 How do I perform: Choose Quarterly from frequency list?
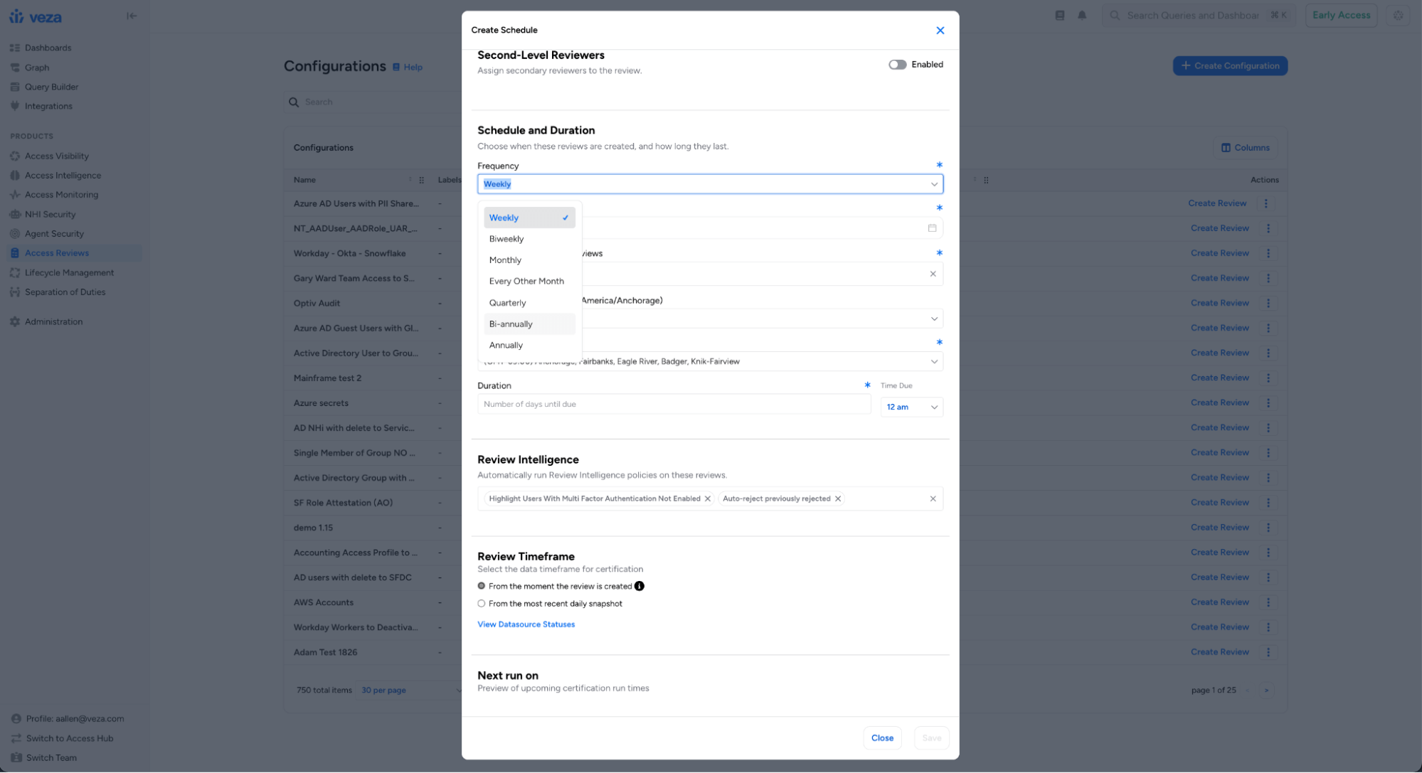[508, 303]
